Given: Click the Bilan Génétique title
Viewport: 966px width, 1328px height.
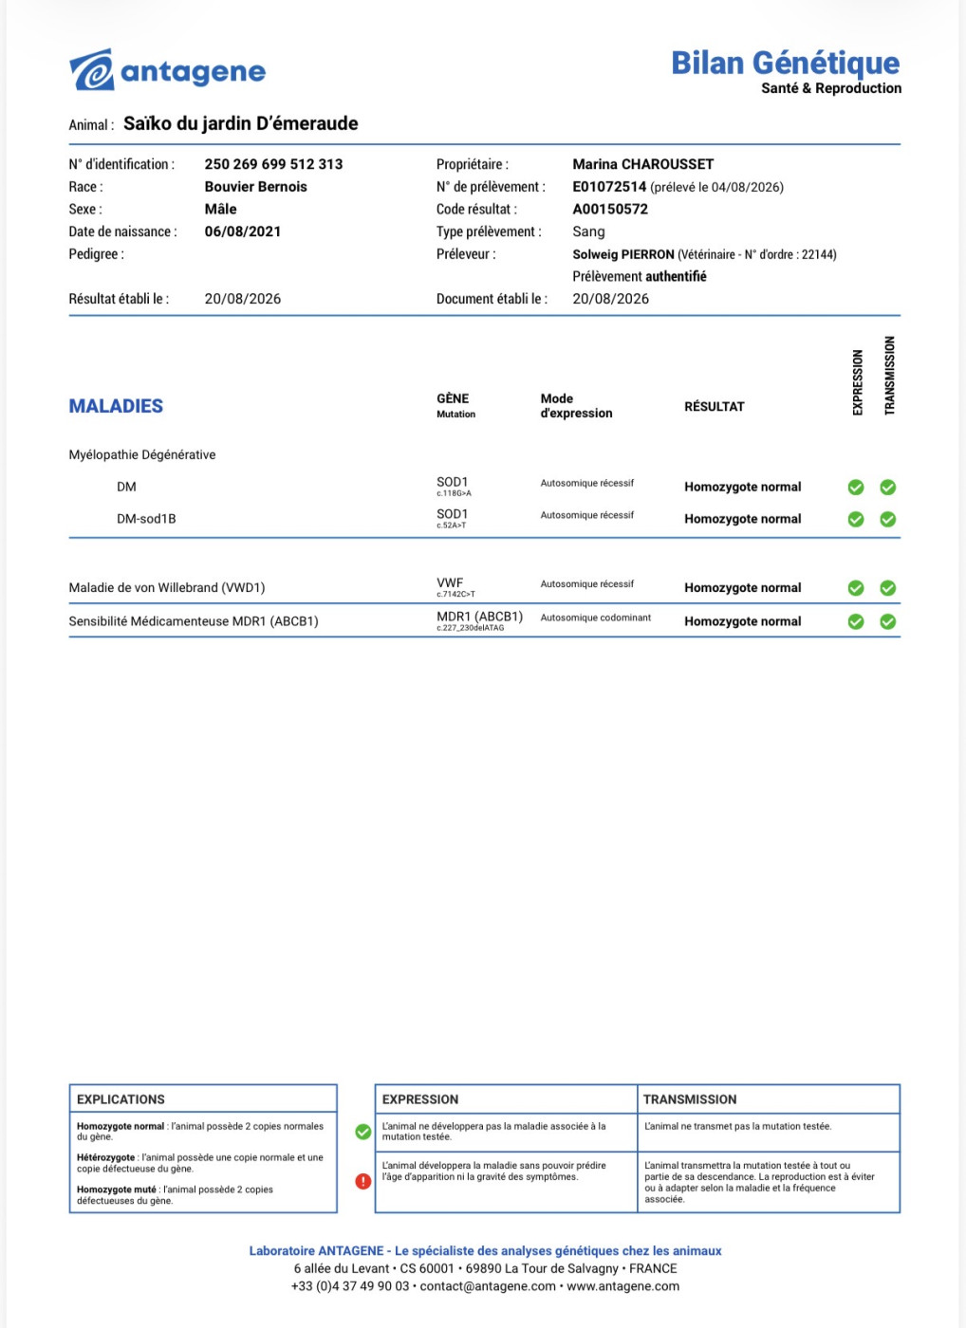Looking at the screenshot, I should 786,64.
